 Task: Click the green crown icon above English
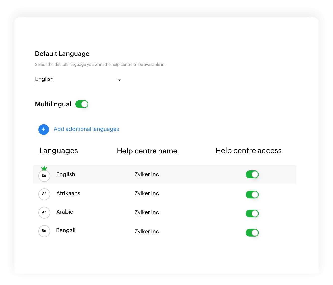pos(44,168)
